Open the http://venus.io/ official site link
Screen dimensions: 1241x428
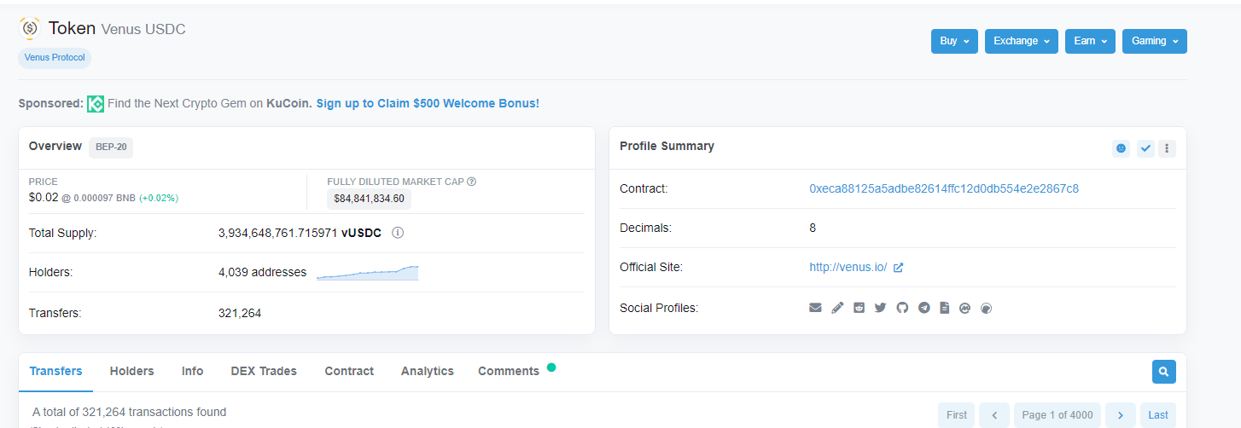point(848,267)
